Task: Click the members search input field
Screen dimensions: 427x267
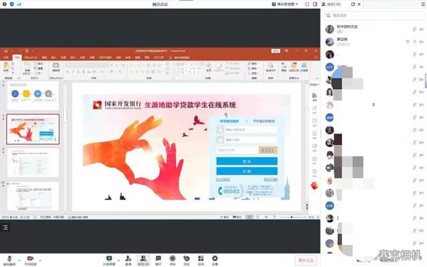Action: tap(374, 16)
